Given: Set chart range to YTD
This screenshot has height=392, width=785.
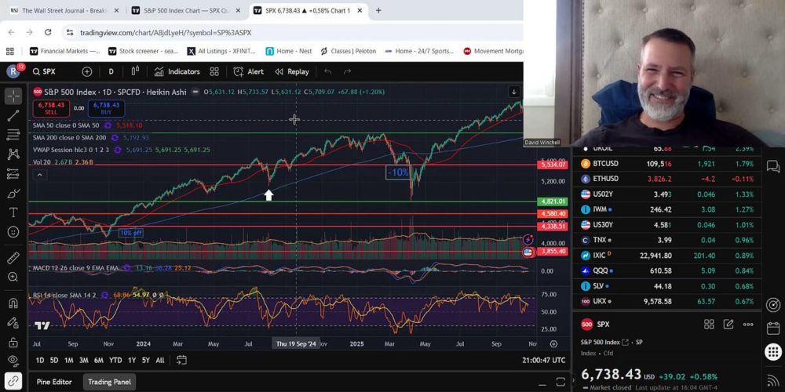Looking at the screenshot, I should tap(115, 360).
